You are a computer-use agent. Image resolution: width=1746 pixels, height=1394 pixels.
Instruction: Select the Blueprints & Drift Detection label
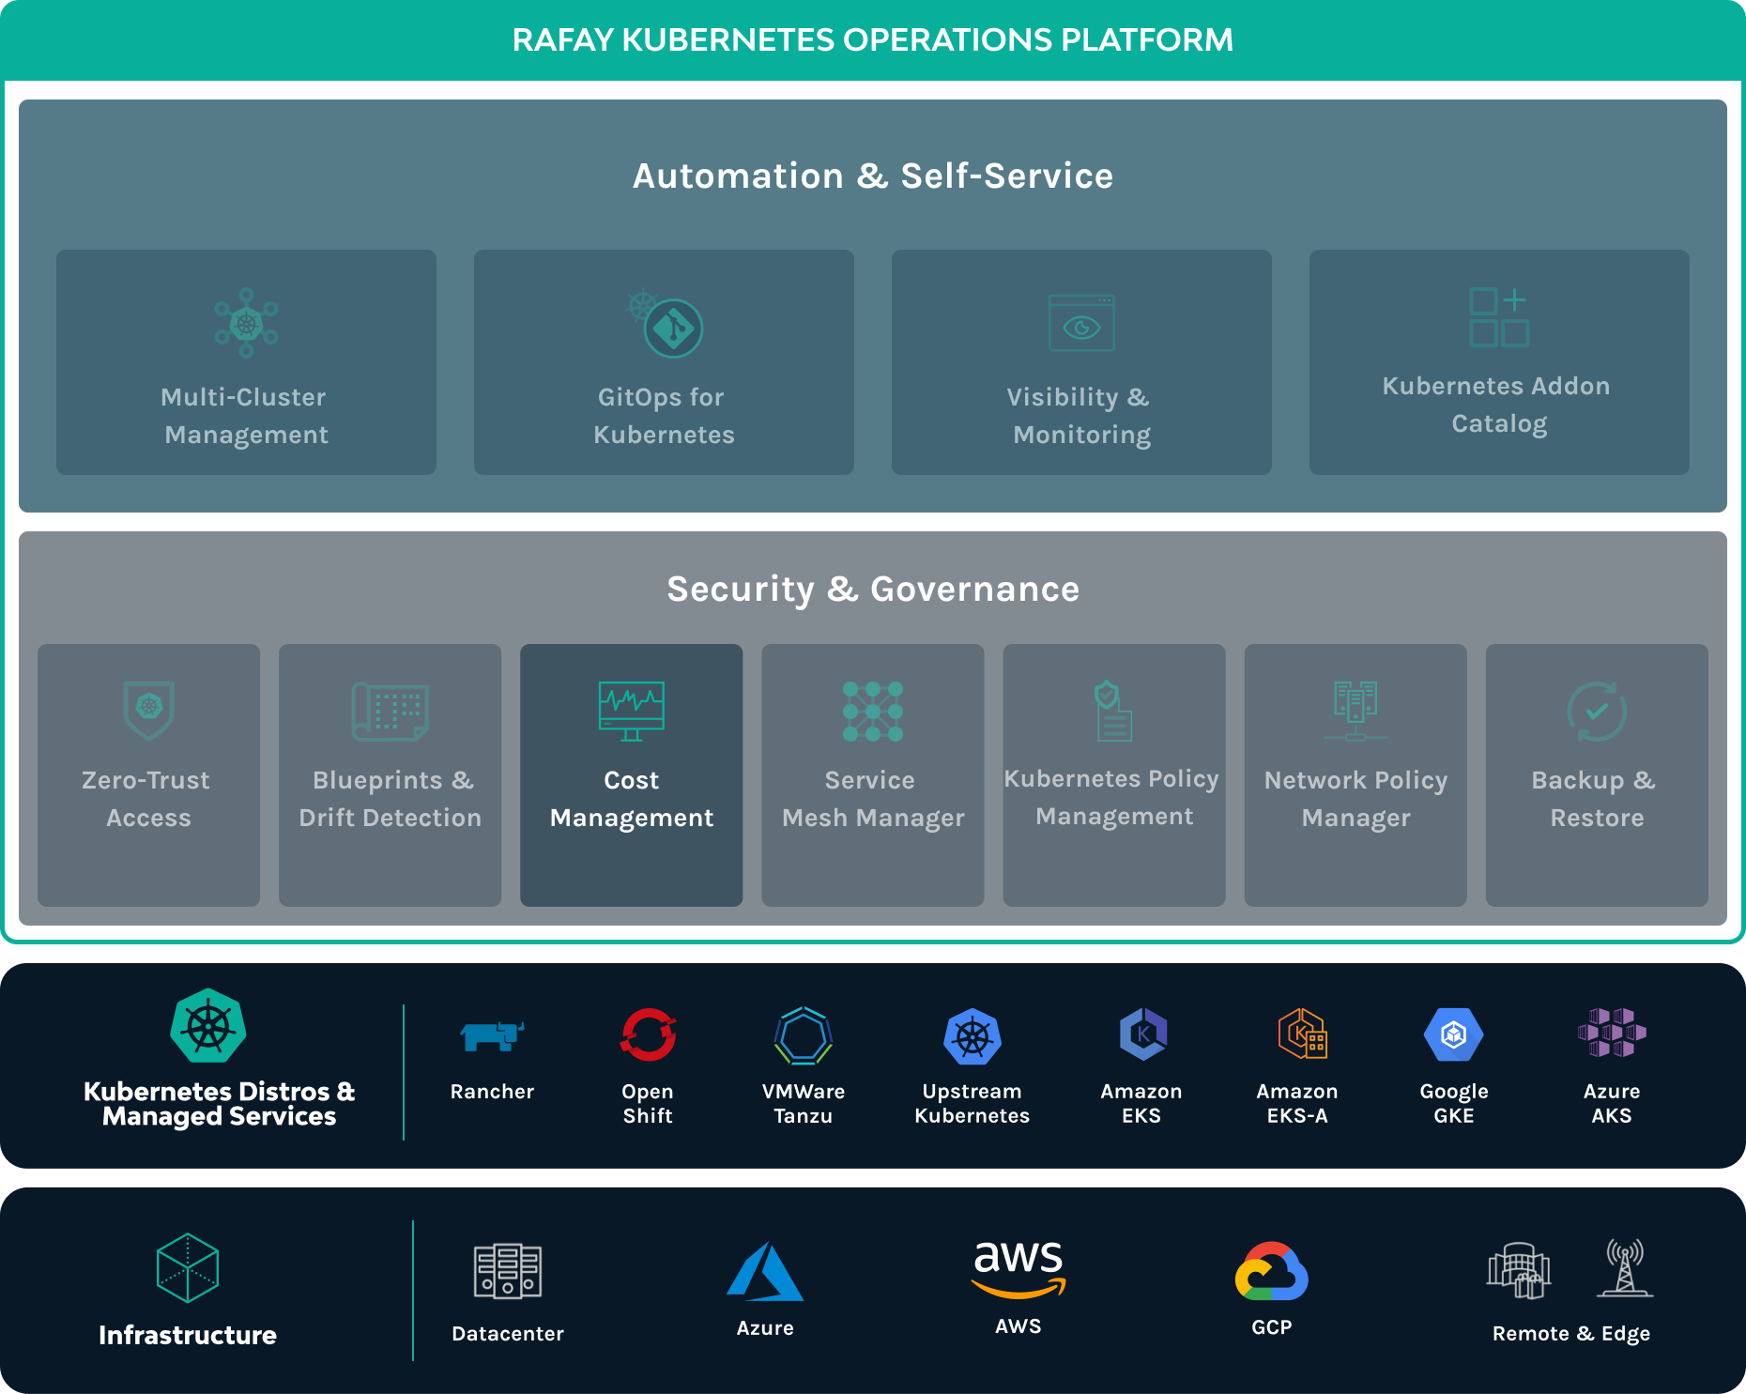click(391, 799)
